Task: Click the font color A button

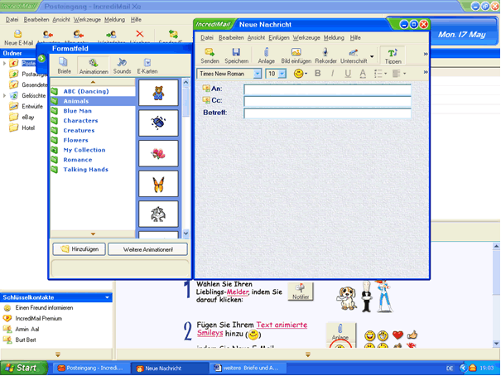Action: coord(363,74)
